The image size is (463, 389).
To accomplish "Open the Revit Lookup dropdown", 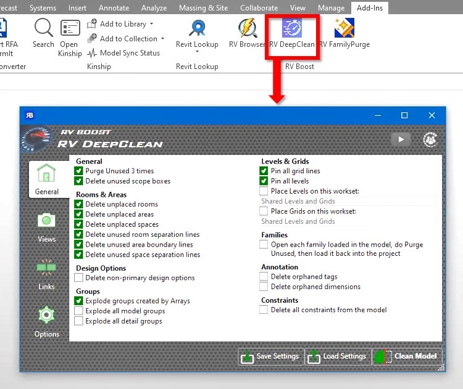I will coord(197,52).
